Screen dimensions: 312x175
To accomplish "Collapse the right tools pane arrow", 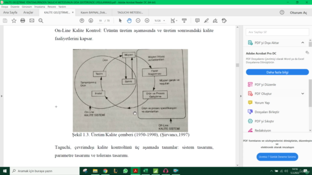I will [x=241, y=96].
